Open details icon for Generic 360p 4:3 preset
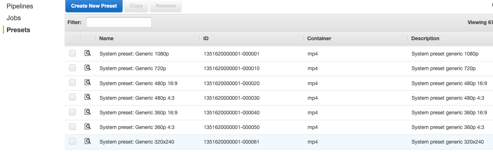Screen dimensions: 493x152 [x=88, y=126]
